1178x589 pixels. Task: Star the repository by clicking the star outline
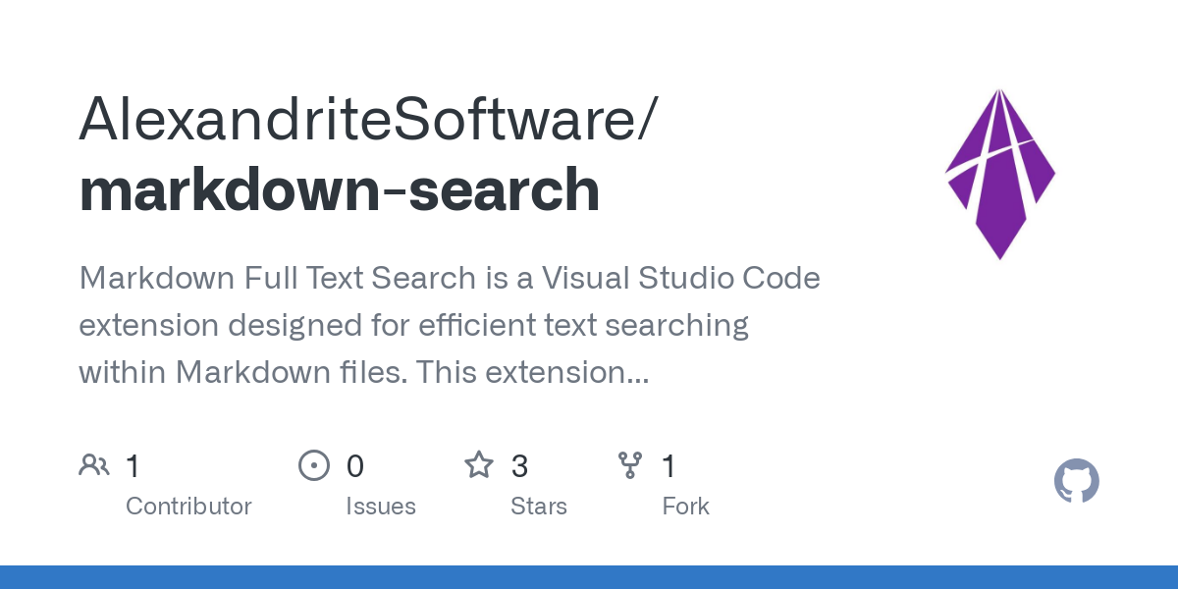(x=479, y=465)
